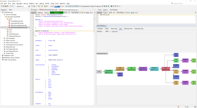Click the red record macro icon in a.asm editor
The height and width of the screenshot is (108, 197).
[135, 13]
